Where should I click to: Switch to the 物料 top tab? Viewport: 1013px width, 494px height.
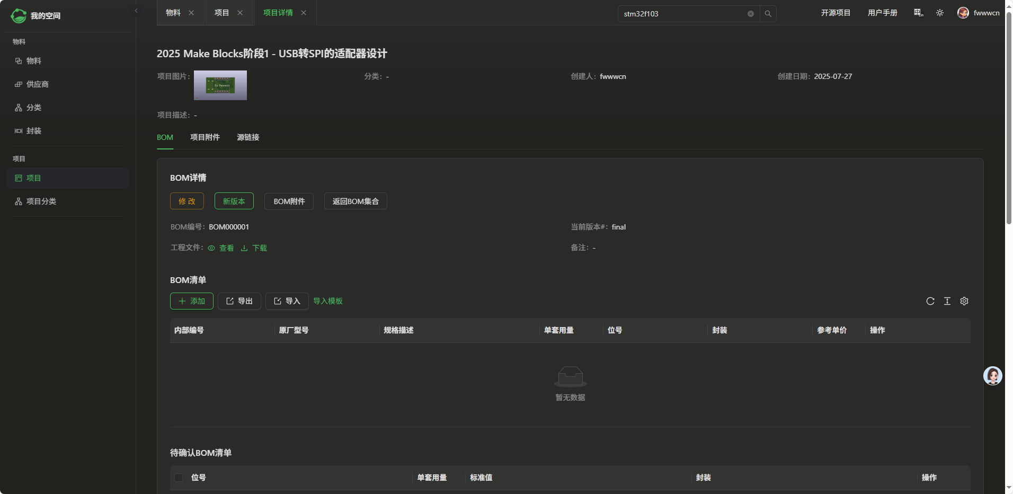173,13
